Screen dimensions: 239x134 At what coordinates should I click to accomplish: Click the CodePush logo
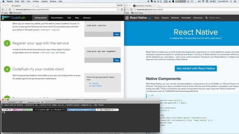tap(13, 17)
